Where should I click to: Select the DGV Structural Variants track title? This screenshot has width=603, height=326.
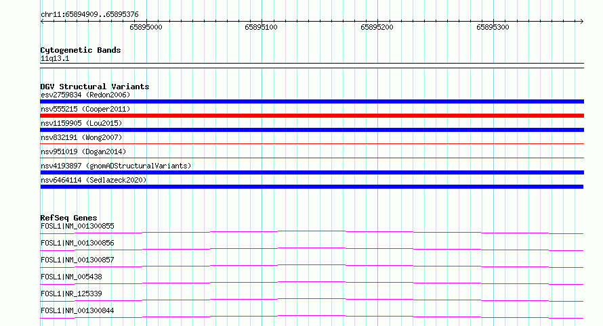pyautogui.click(x=95, y=87)
